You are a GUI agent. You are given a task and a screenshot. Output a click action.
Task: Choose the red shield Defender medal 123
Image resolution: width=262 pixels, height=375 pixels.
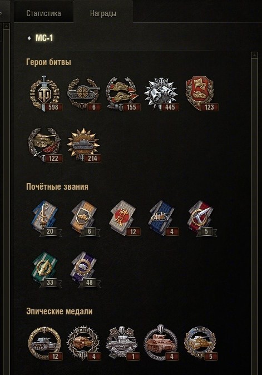(201, 93)
